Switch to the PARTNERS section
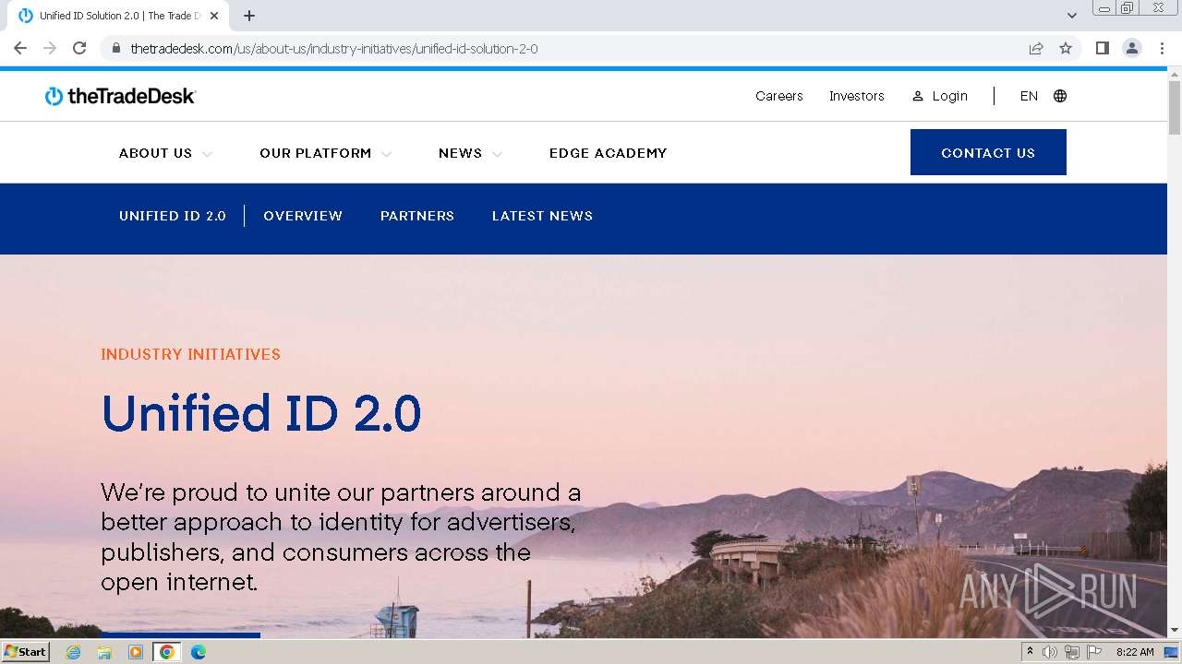Viewport: 1182px width, 664px height. click(x=417, y=216)
